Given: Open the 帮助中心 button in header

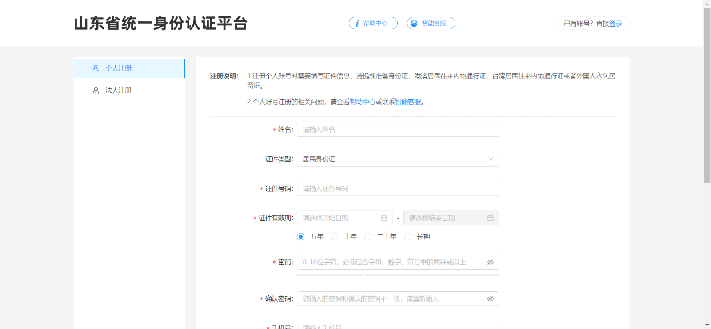Looking at the screenshot, I should pyautogui.click(x=373, y=23).
